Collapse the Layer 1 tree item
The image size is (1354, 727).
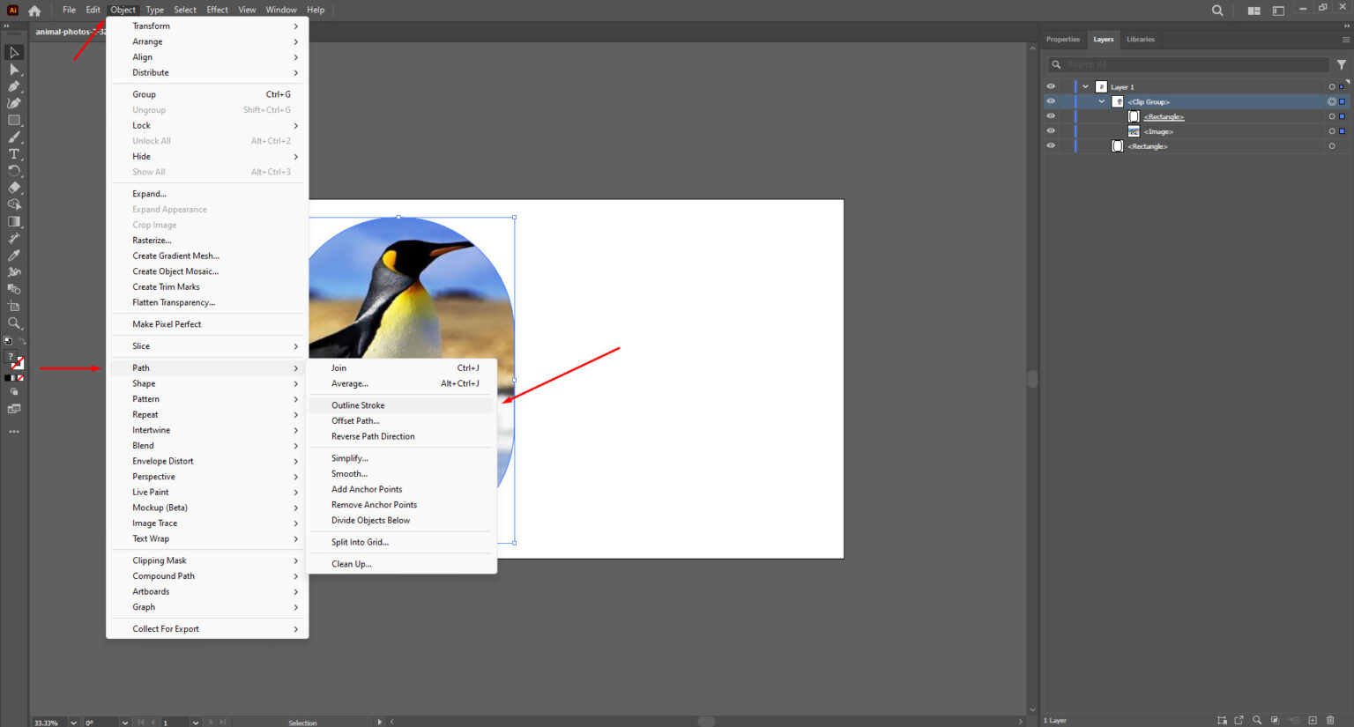(x=1085, y=85)
